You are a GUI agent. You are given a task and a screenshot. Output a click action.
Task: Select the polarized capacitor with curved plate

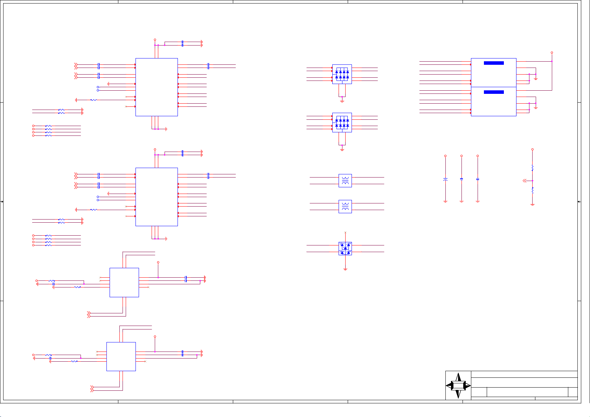[445, 179]
